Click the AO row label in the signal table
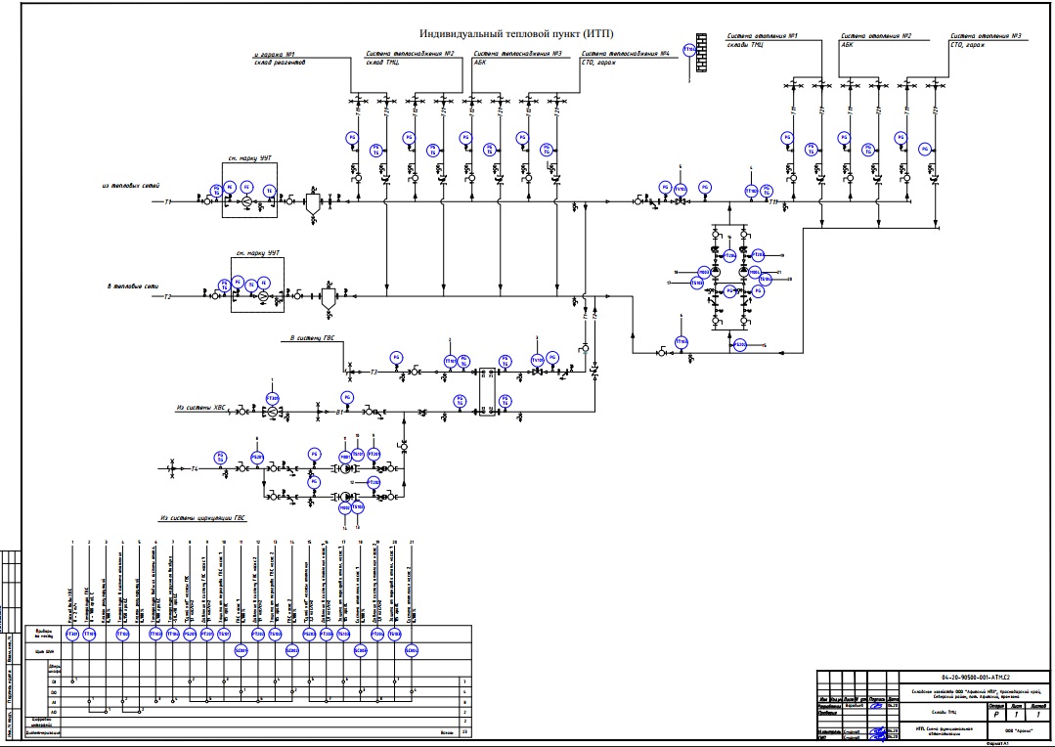 (54, 712)
